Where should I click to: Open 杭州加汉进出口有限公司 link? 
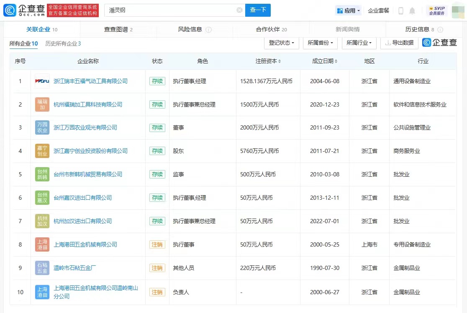pyautogui.click(x=82, y=221)
